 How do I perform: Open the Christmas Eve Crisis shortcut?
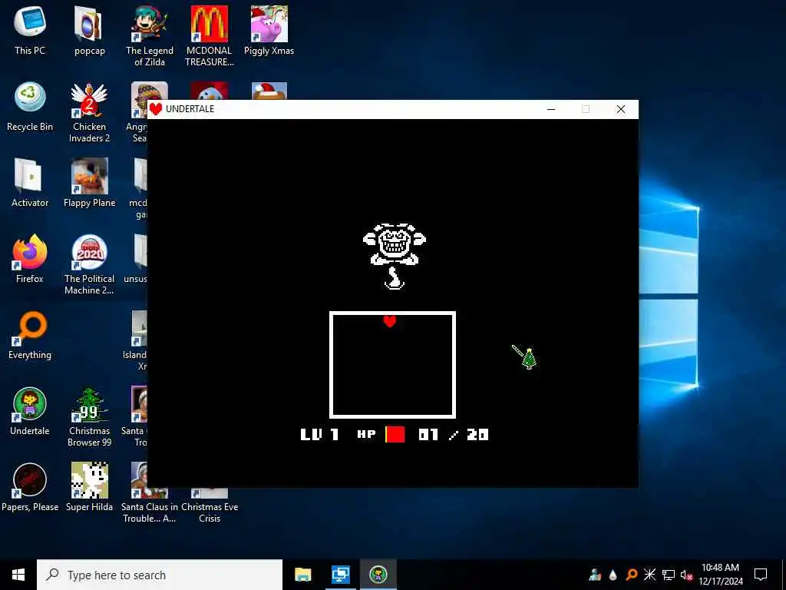[x=209, y=505]
